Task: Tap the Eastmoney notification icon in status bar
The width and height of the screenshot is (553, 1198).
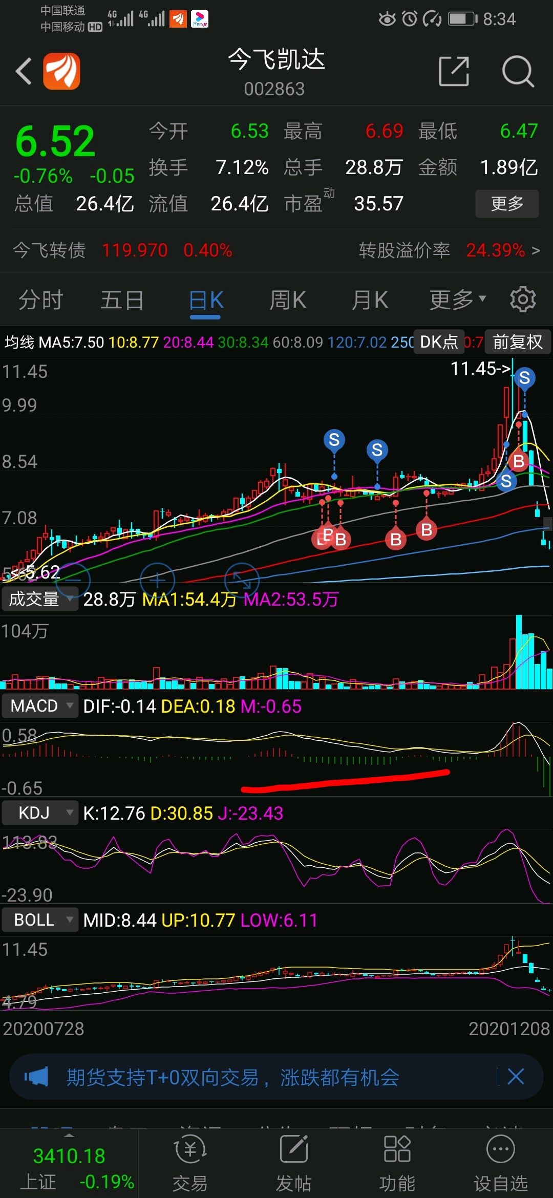Action: [x=178, y=19]
